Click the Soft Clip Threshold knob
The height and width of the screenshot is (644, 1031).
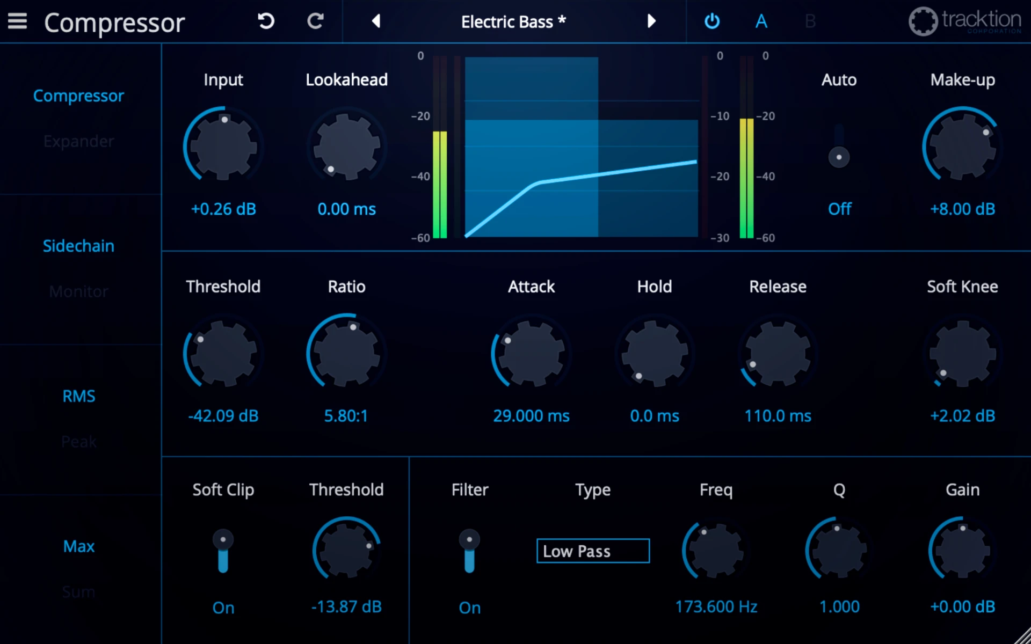click(x=347, y=550)
